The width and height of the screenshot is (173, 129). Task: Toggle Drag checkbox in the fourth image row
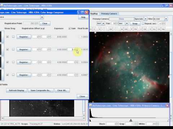pyautogui.click(x=13, y=75)
